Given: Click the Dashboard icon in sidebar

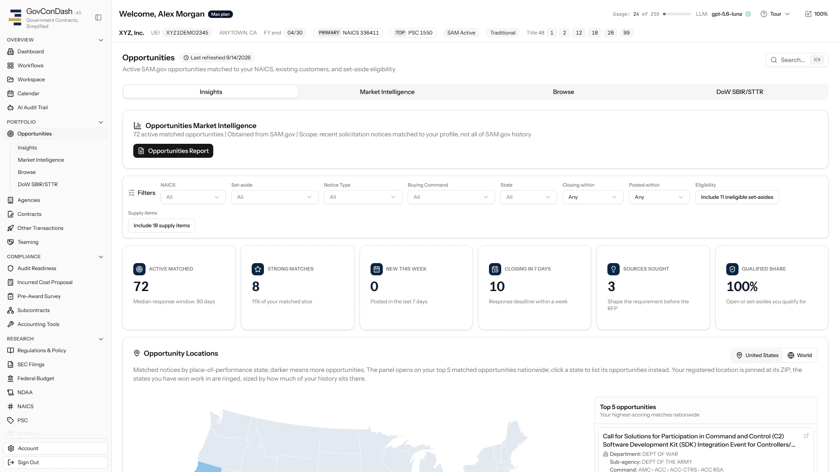Looking at the screenshot, I should 10,52.
